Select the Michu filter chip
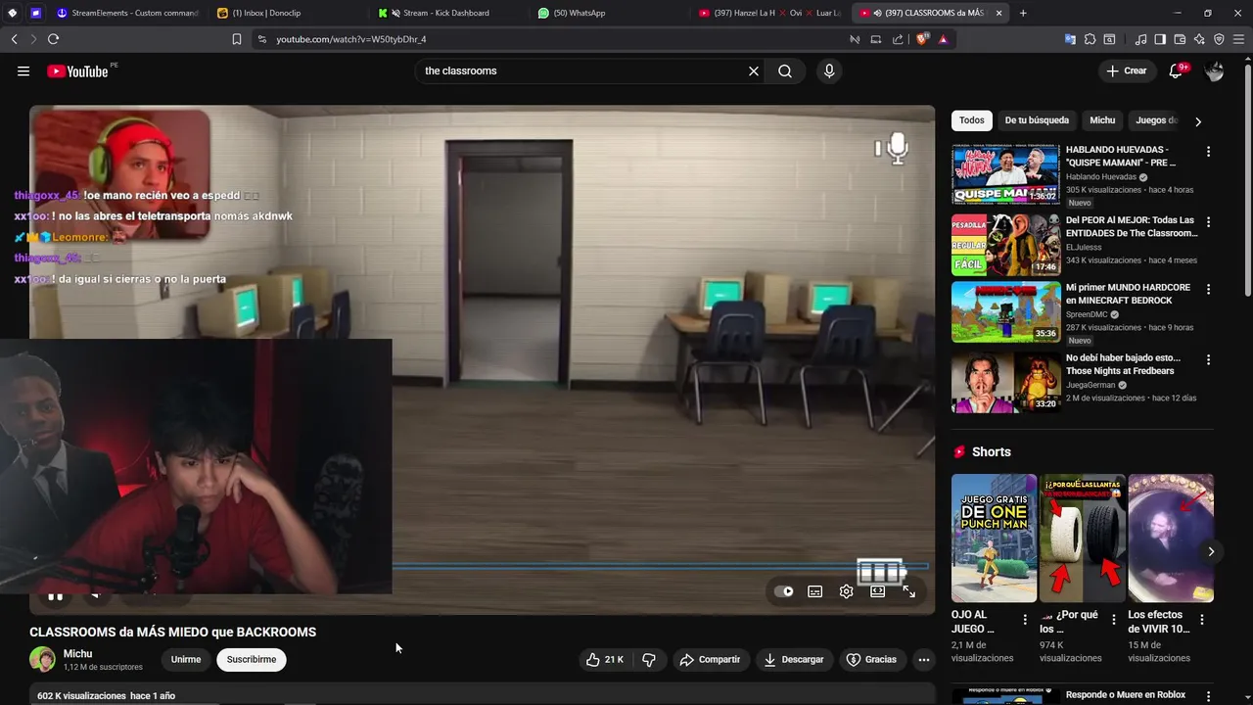The width and height of the screenshot is (1253, 705). (1102, 120)
